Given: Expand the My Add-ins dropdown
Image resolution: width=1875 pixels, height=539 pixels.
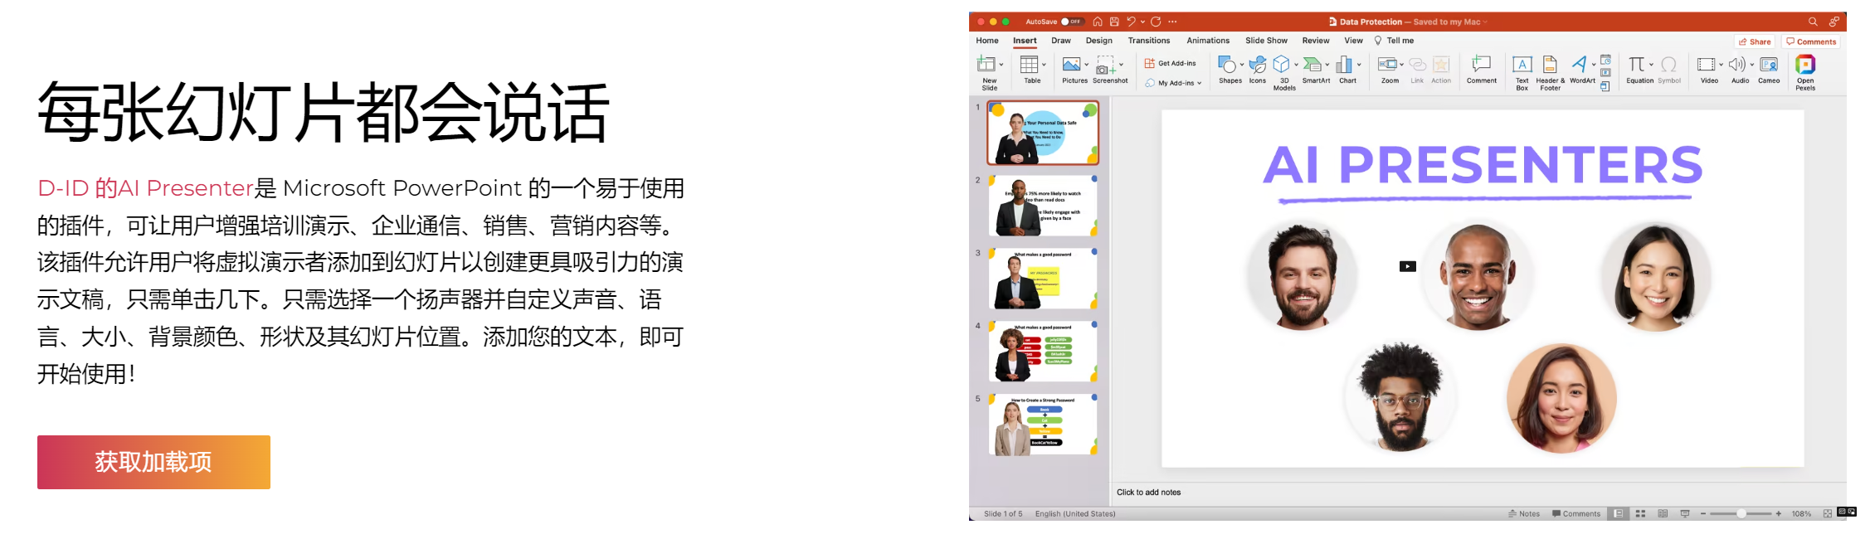Looking at the screenshot, I should tap(1200, 83).
